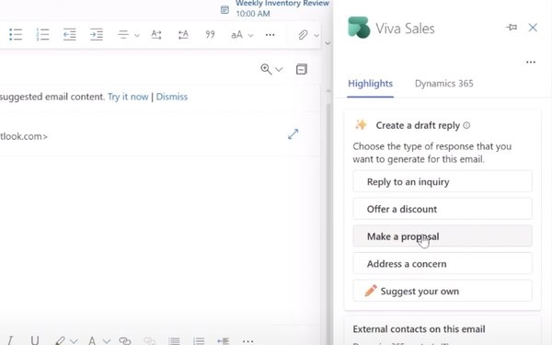Viewport: 552px width, 345px height.
Task: Open the attach file dropdown arrow
Action: [316, 35]
